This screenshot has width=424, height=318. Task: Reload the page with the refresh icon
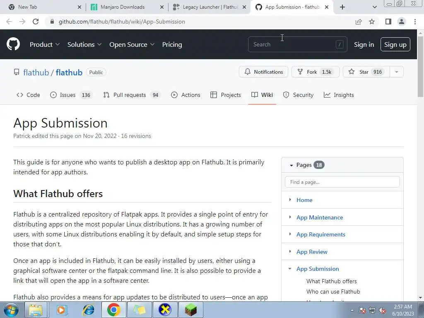click(36, 22)
